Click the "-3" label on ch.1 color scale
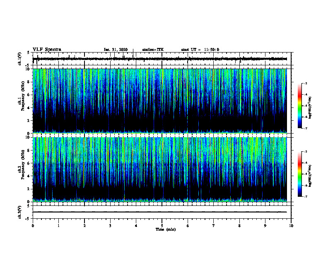Viewport: 328px width, 253px height. coord(306,83)
